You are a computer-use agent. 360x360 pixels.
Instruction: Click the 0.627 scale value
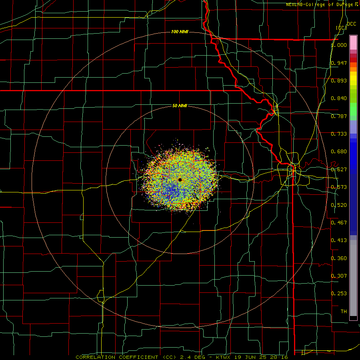(339, 170)
